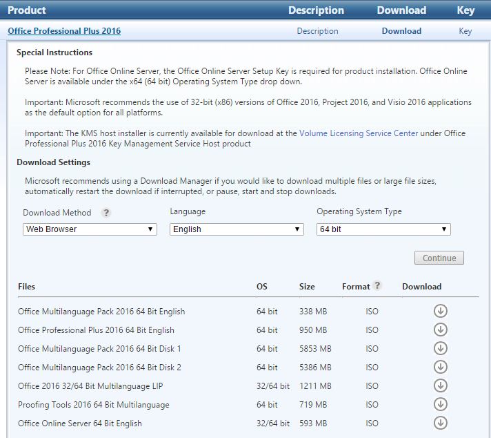491x438 pixels.
Task: Click the Description column header in blue bar
Action: click(x=316, y=10)
